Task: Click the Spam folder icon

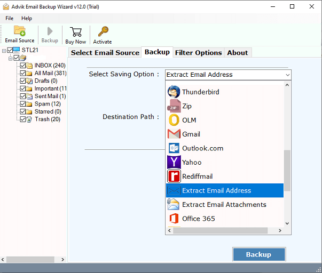Action: click(x=29, y=104)
